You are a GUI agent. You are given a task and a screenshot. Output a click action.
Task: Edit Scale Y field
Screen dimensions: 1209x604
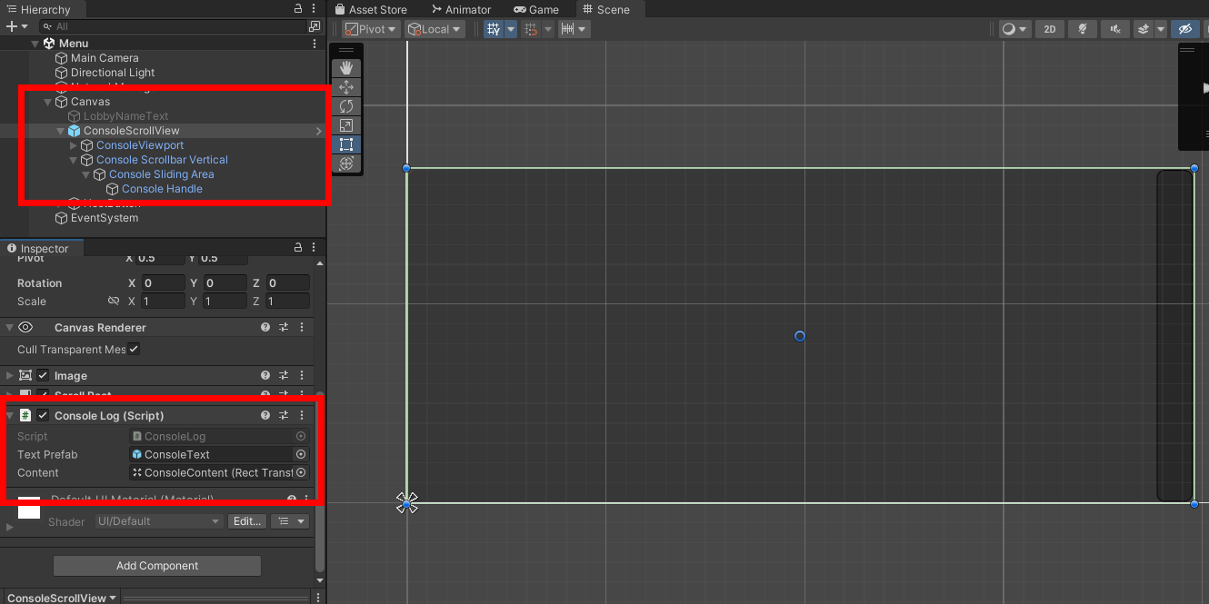225,302
